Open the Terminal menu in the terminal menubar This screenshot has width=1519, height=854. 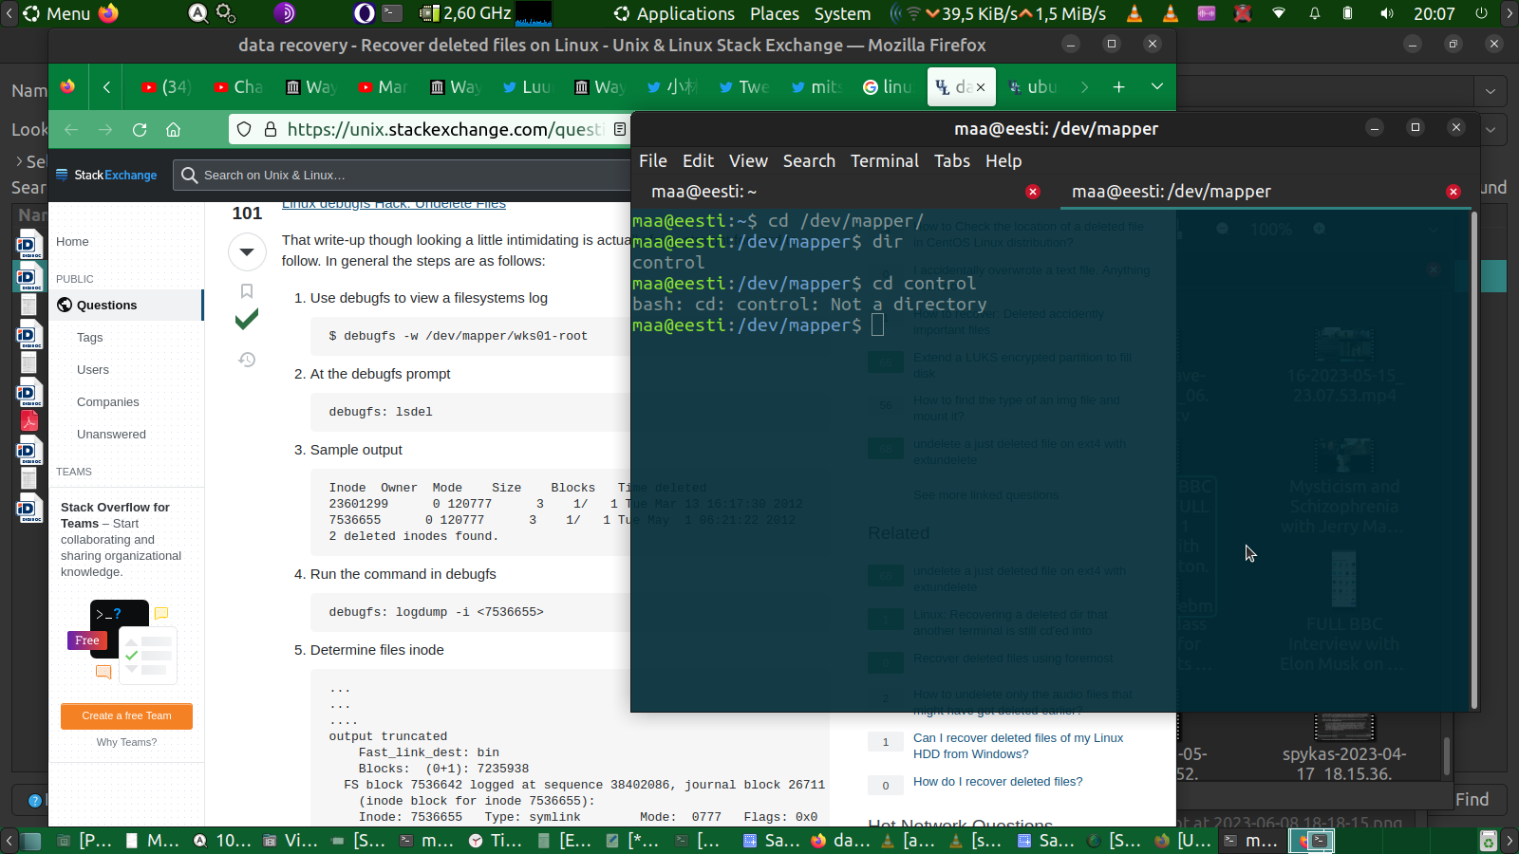884,161
